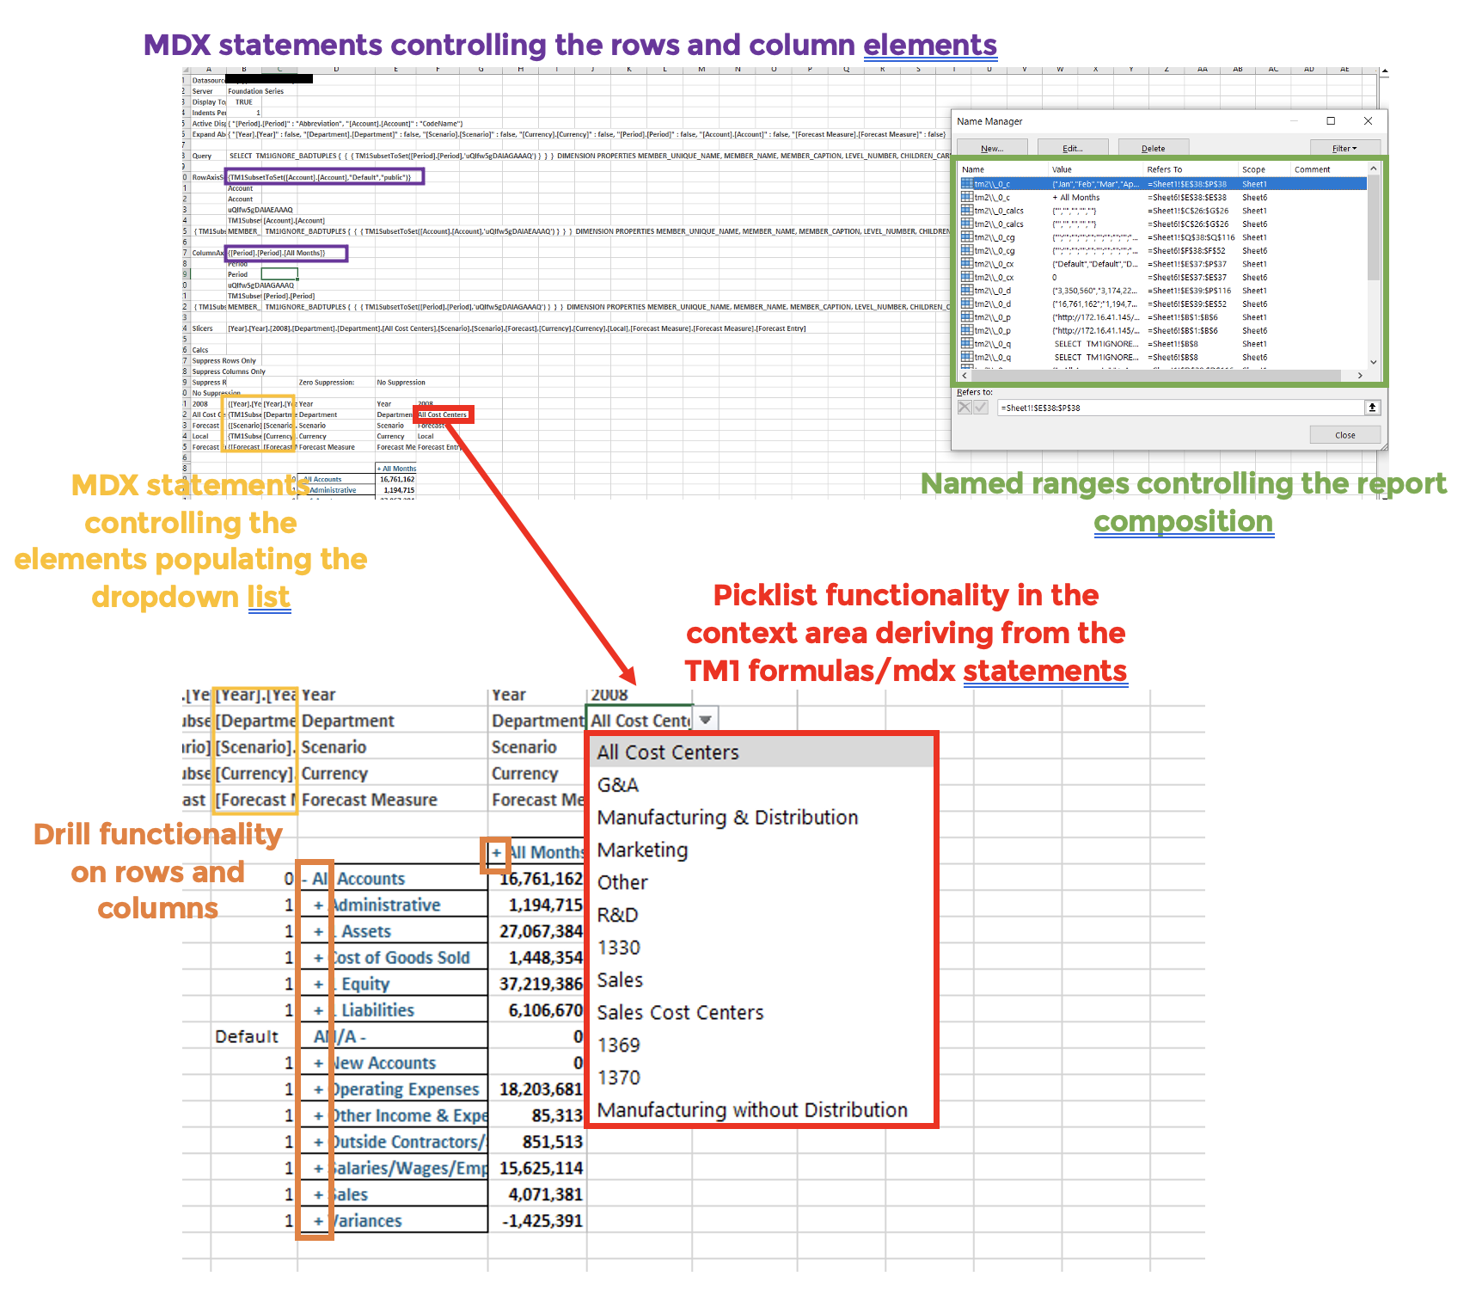This screenshot has height=1307, width=1482.
Task: Expand the Sales account row
Action: pos(318,1194)
